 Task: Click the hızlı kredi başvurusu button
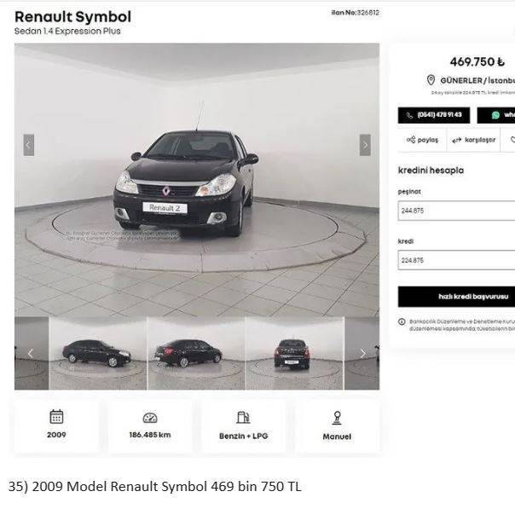click(x=456, y=297)
